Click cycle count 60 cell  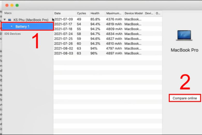[79, 44]
